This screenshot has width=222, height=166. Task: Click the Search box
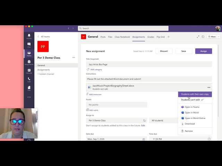coord(123,28)
